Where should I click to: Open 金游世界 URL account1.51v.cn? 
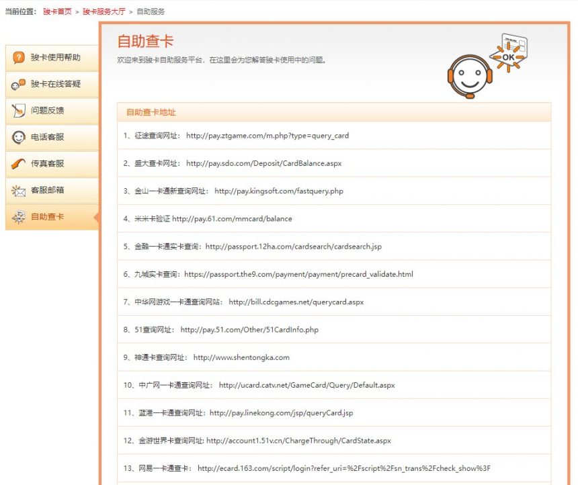coord(298,441)
